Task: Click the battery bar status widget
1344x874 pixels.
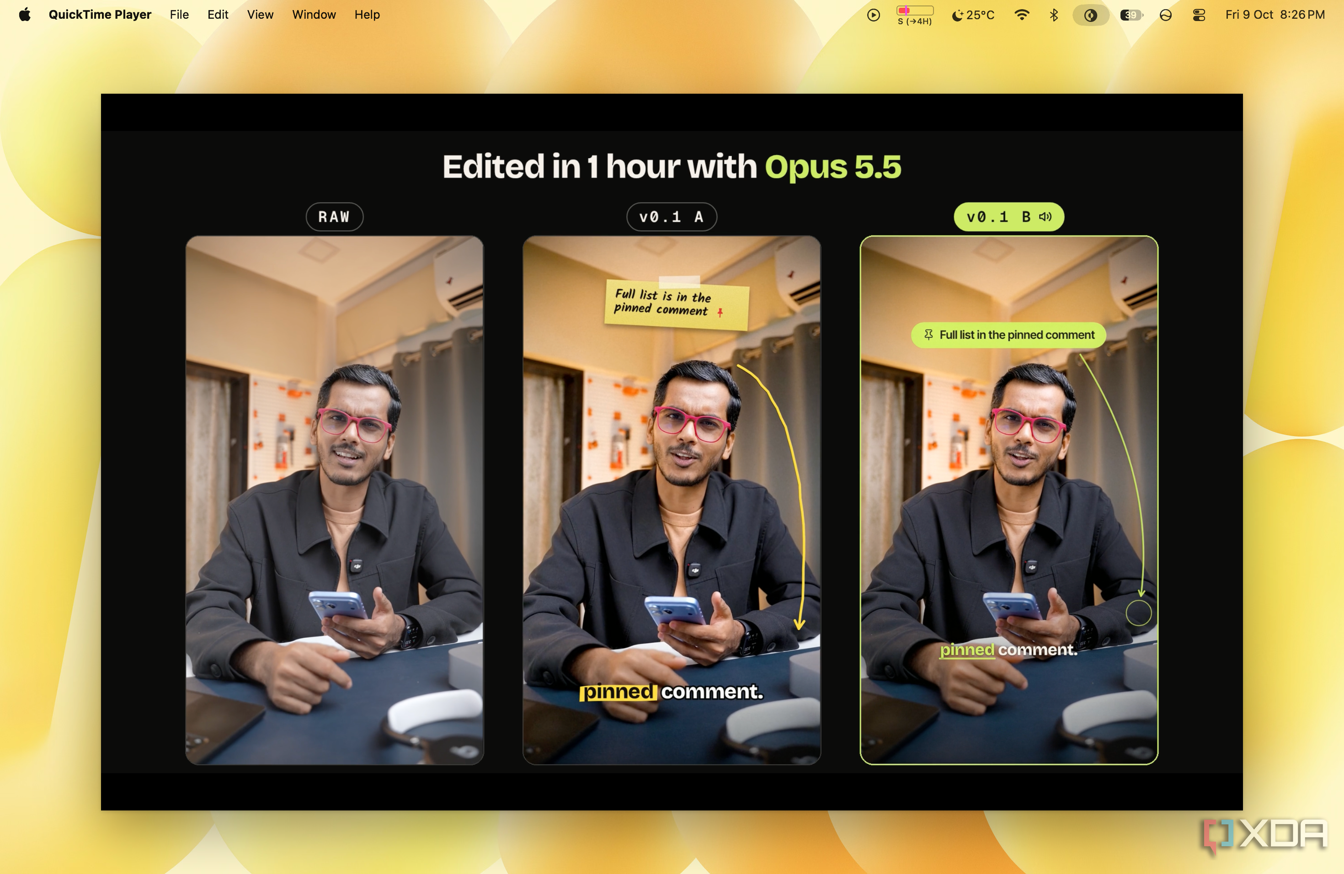Action: [x=915, y=15]
